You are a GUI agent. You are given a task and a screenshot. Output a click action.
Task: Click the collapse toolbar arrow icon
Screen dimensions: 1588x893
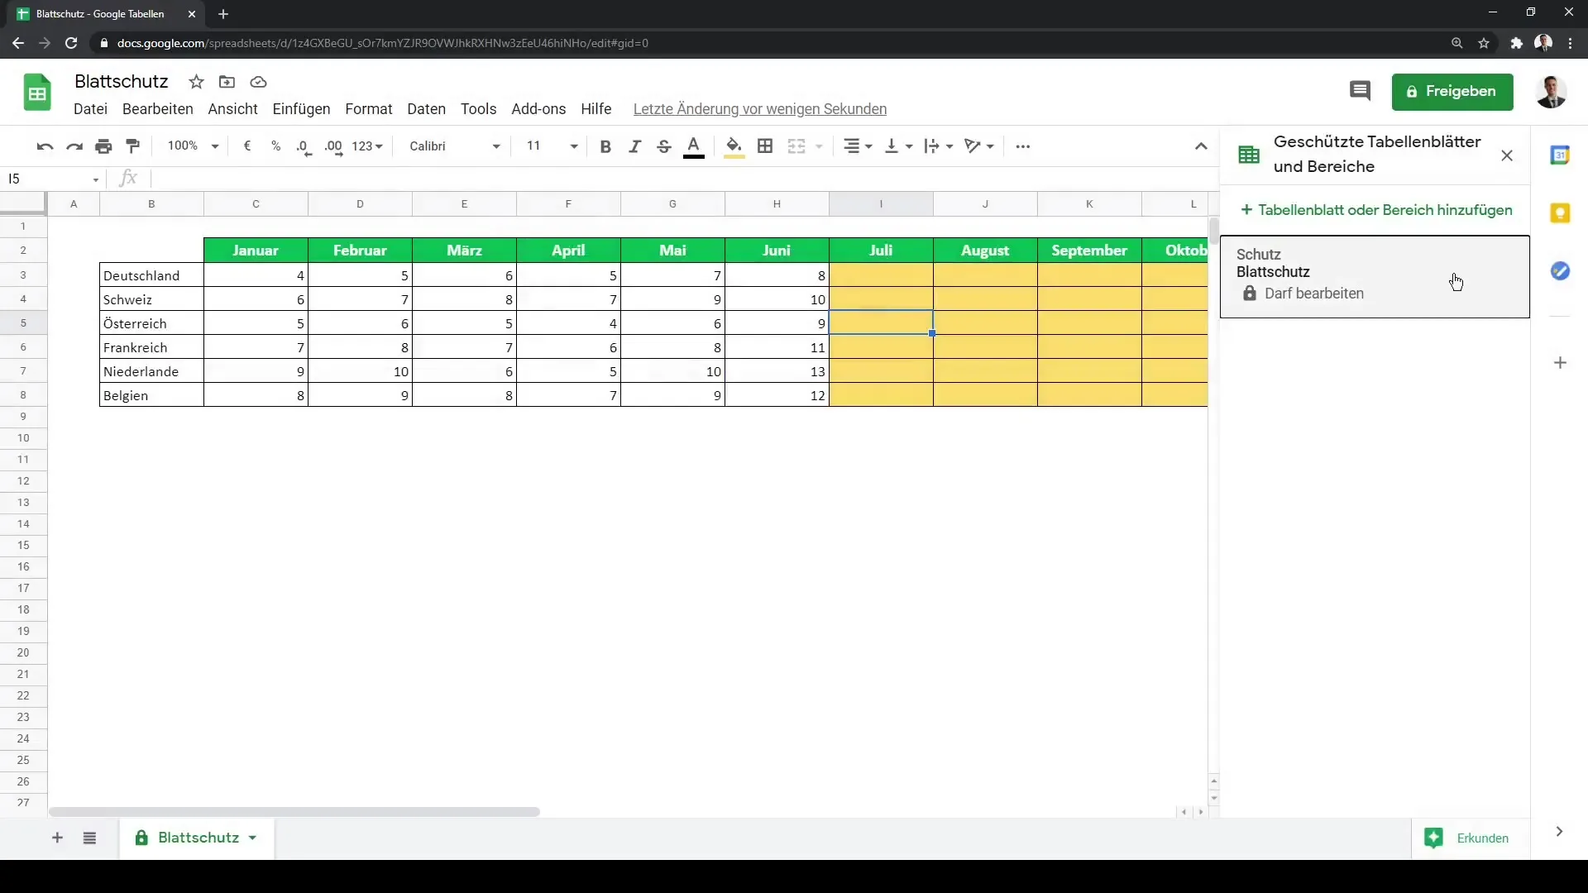click(x=1201, y=146)
